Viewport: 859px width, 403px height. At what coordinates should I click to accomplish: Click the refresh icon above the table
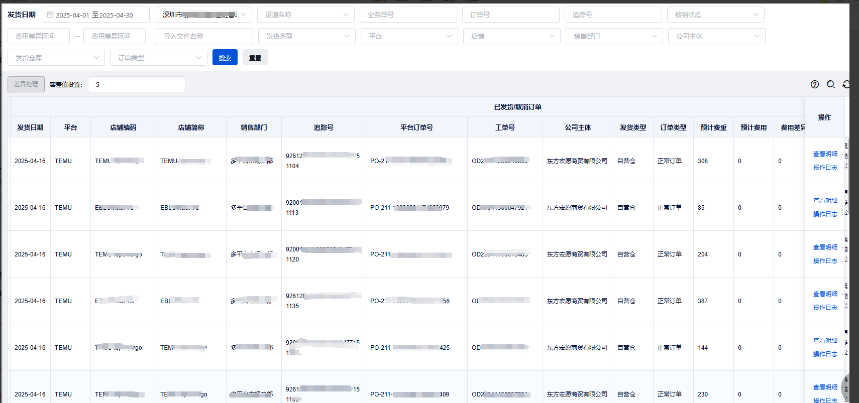pos(846,84)
